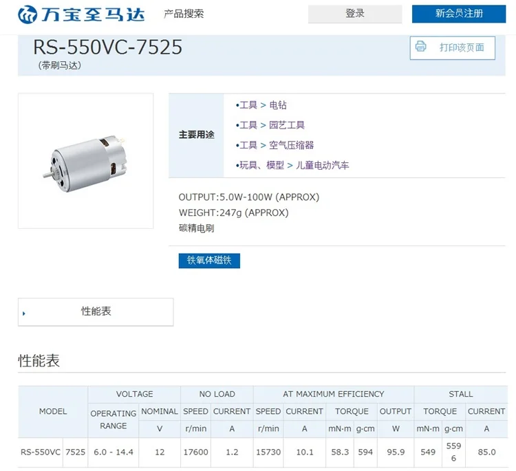
Task: Jump to the 性能表 anchor box
Action: [96, 311]
